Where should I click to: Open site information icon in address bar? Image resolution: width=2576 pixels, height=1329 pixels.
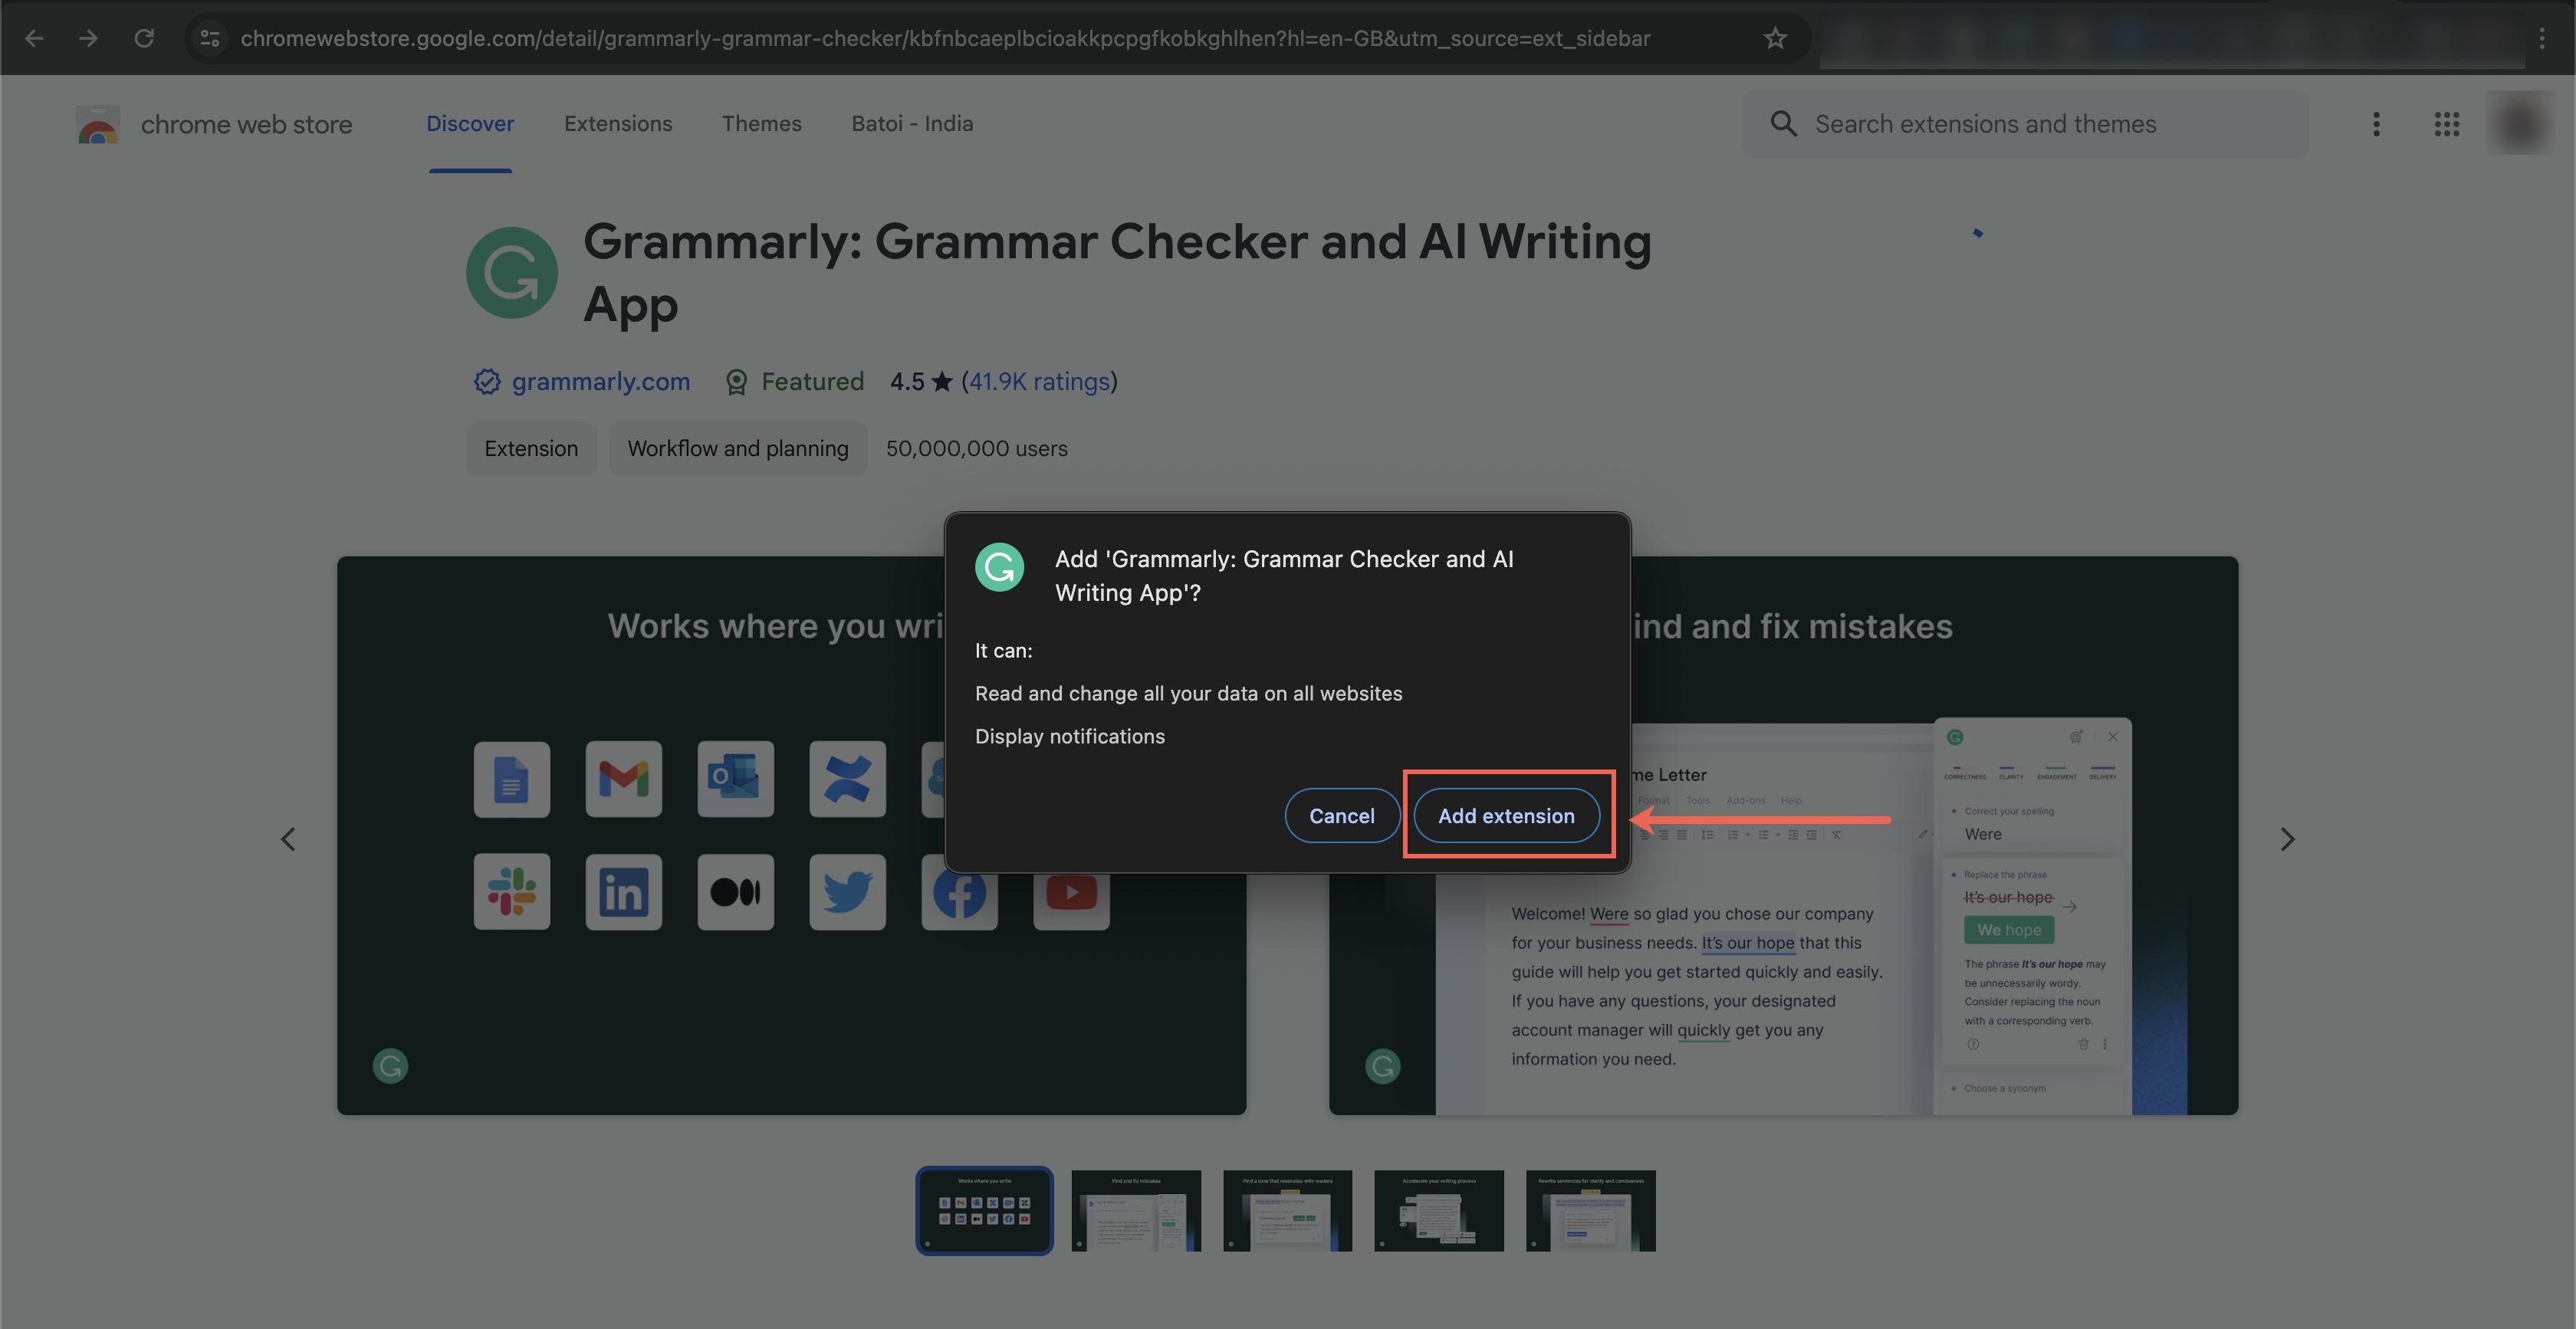click(210, 38)
